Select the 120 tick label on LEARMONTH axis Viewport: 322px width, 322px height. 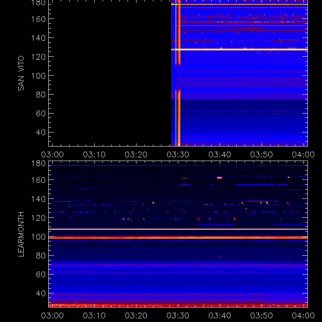38,218
